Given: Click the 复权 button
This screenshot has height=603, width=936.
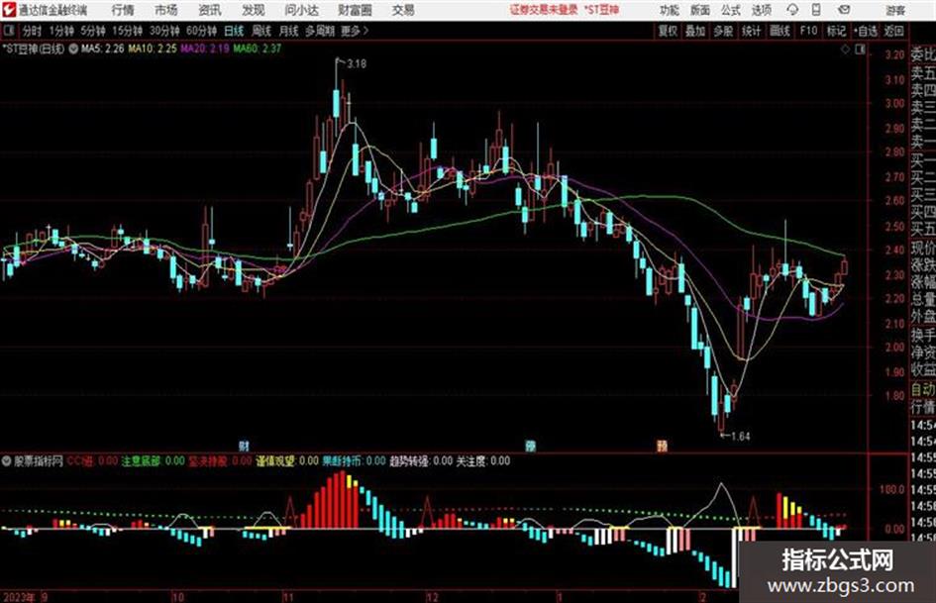Looking at the screenshot, I should tap(668, 31).
